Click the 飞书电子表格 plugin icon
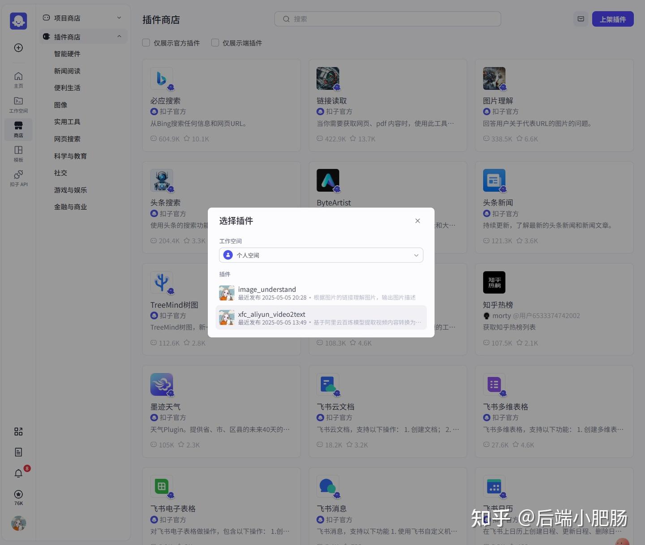The image size is (645, 545). [162, 486]
